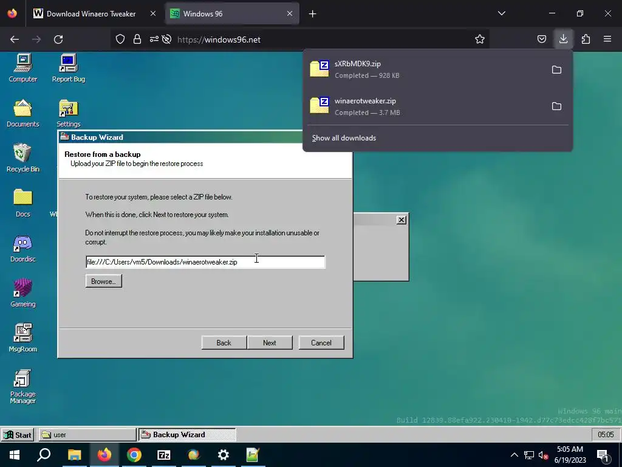The width and height of the screenshot is (622, 467).
Task: Click the Firefox downloads toolbar icon
Action: click(563, 39)
